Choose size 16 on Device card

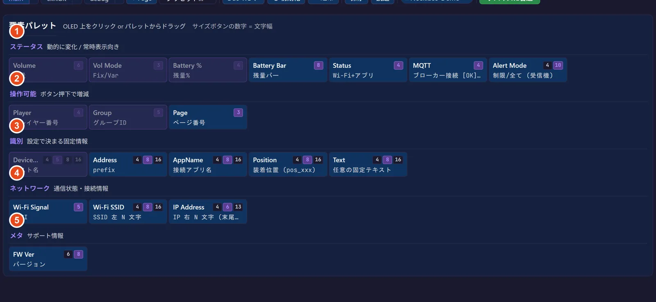coord(78,160)
